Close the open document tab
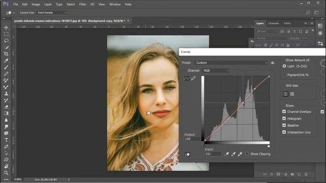 point(128,21)
